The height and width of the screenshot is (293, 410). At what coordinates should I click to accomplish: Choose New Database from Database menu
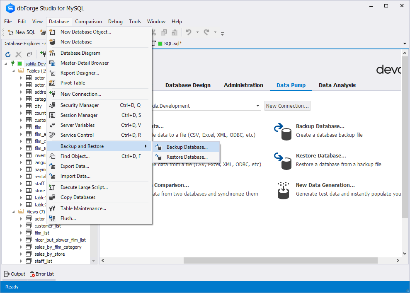pos(99,42)
